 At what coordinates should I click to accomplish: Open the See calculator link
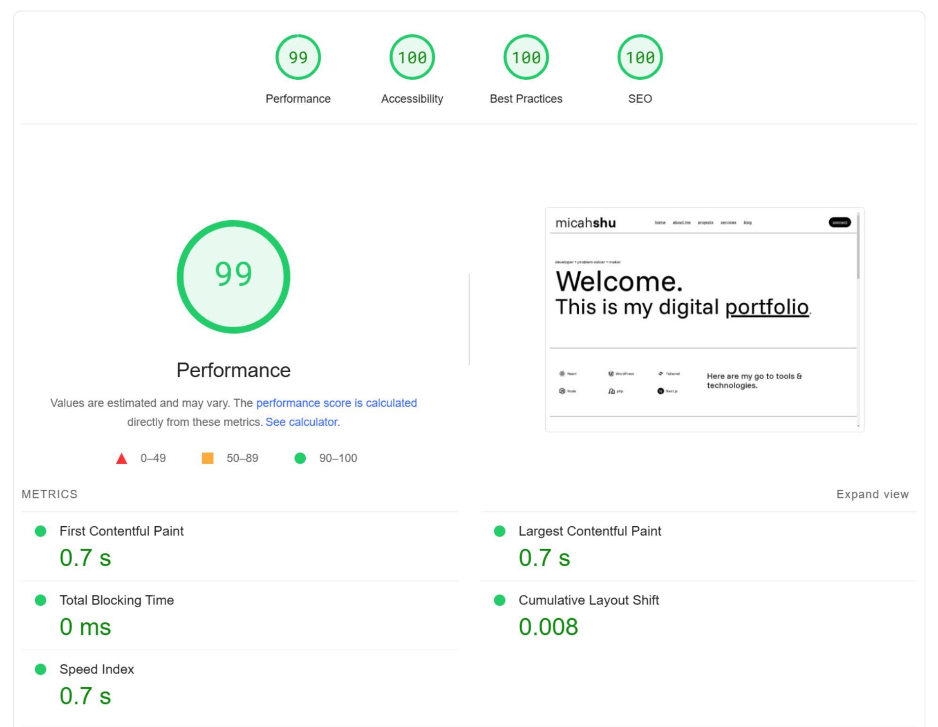(x=302, y=421)
